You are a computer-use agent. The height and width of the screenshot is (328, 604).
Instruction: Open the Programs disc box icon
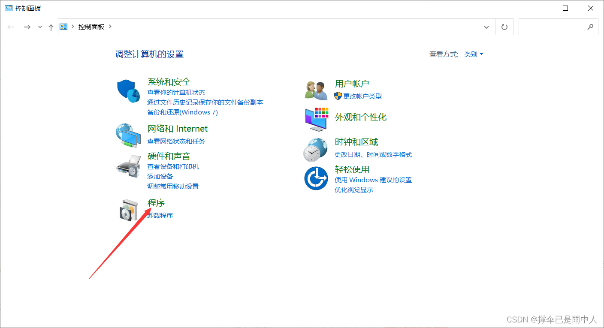point(128,210)
